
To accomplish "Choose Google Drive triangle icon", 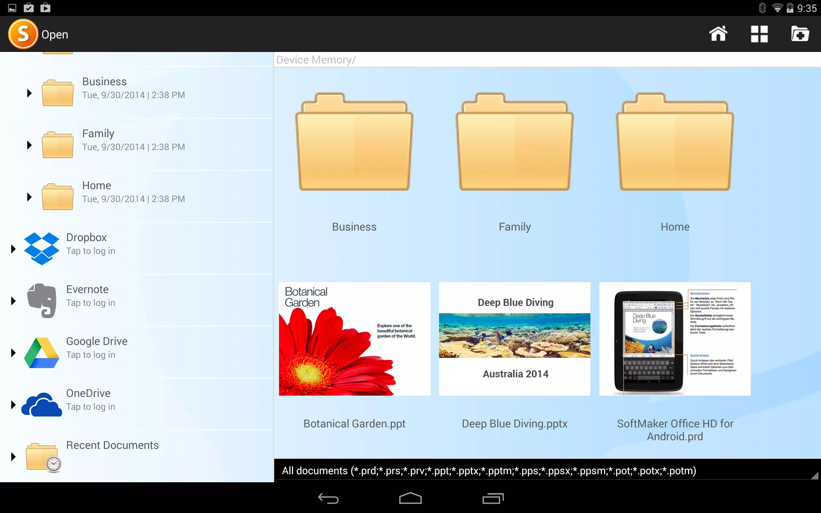I will tap(41, 352).
